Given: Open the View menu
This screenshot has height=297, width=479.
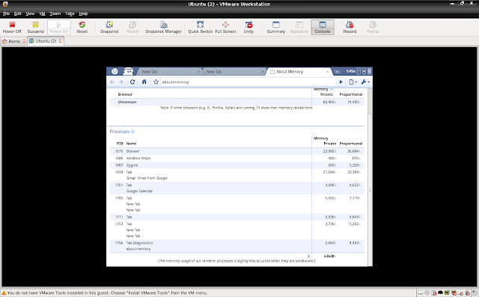Looking at the screenshot, I should pyautogui.click(x=30, y=13).
